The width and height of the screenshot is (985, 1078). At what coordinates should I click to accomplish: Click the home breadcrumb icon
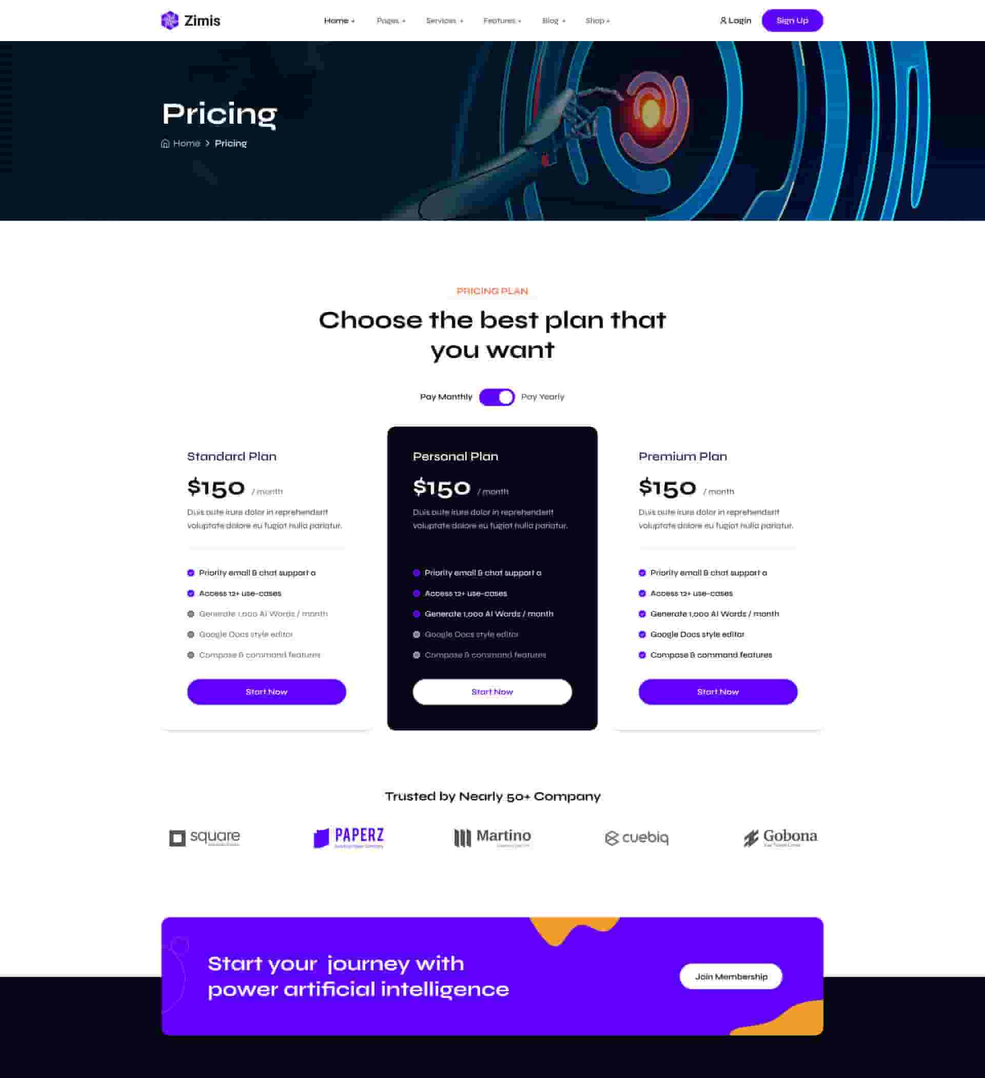pos(166,144)
